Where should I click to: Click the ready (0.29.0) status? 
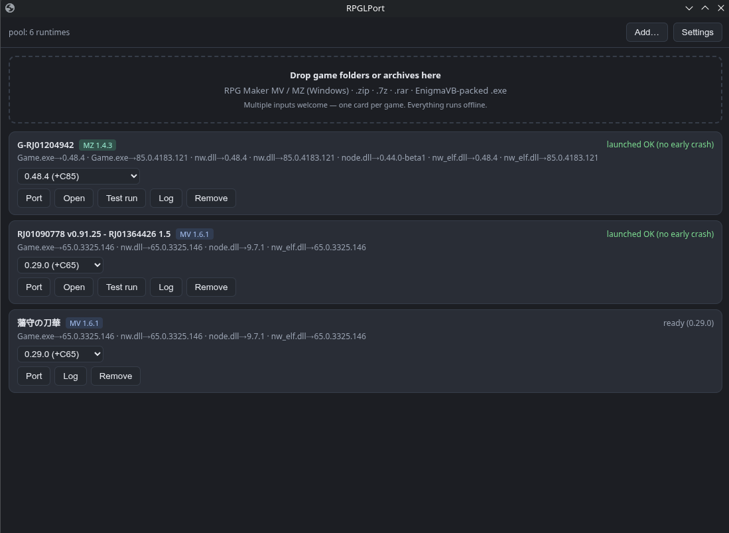(689, 323)
